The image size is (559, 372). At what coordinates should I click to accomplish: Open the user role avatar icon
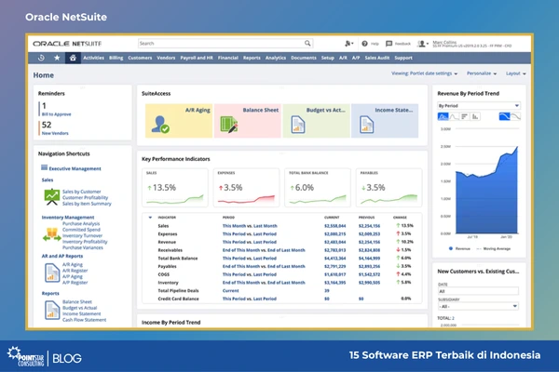(x=423, y=44)
